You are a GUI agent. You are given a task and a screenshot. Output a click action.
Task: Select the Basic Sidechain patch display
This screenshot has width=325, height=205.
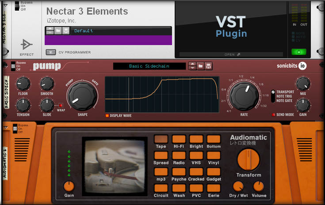[x=149, y=66]
